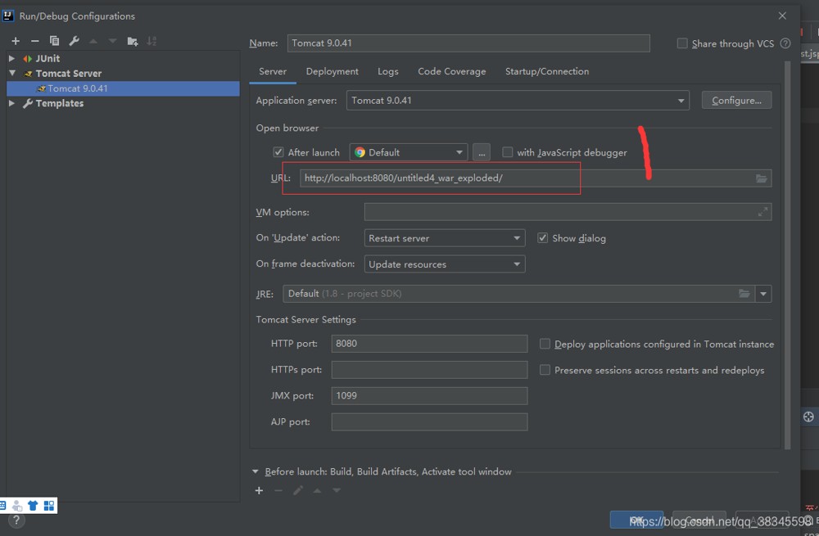Enable Share through VCS
This screenshot has width=819, height=536.
click(x=682, y=43)
